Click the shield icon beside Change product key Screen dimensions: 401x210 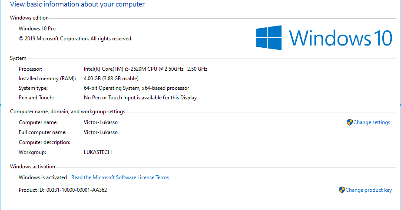[x=341, y=190]
